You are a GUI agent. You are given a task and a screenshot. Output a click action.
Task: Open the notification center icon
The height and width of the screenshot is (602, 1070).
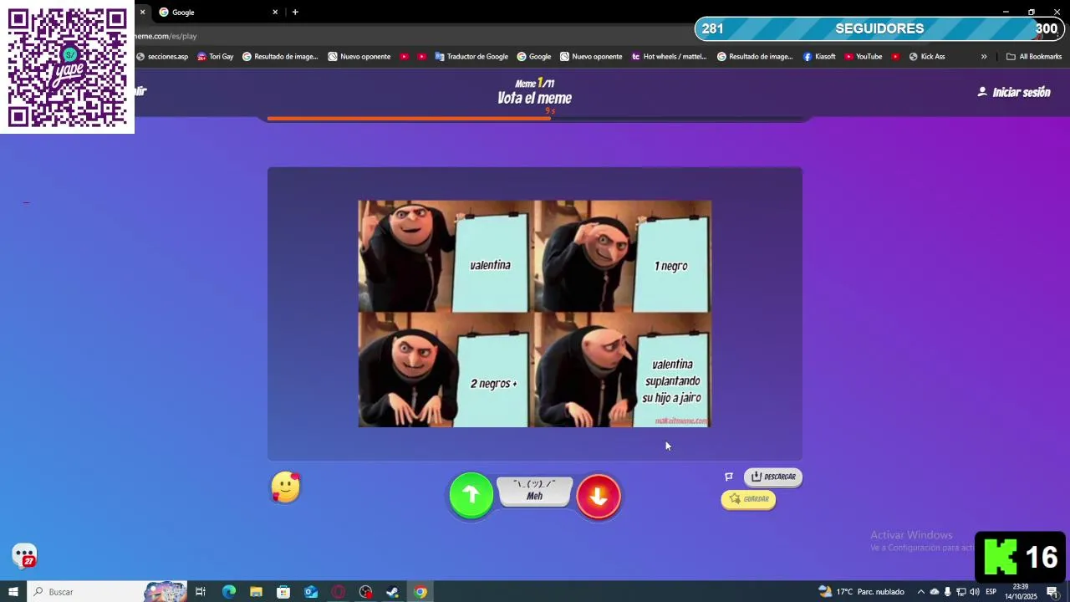point(1052,592)
